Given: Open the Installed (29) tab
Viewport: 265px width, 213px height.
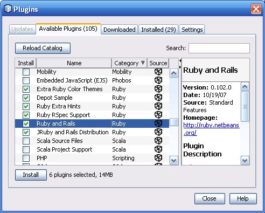Looking at the screenshot, I should point(158,30).
